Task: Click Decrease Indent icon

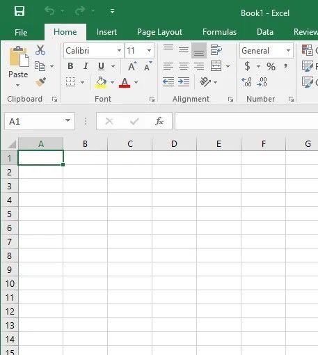Action: tap(168, 82)
